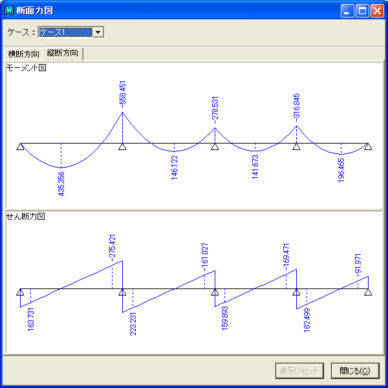Click the 表示リセット button
The height and width of the screenshot is (388, 388).
299,371
